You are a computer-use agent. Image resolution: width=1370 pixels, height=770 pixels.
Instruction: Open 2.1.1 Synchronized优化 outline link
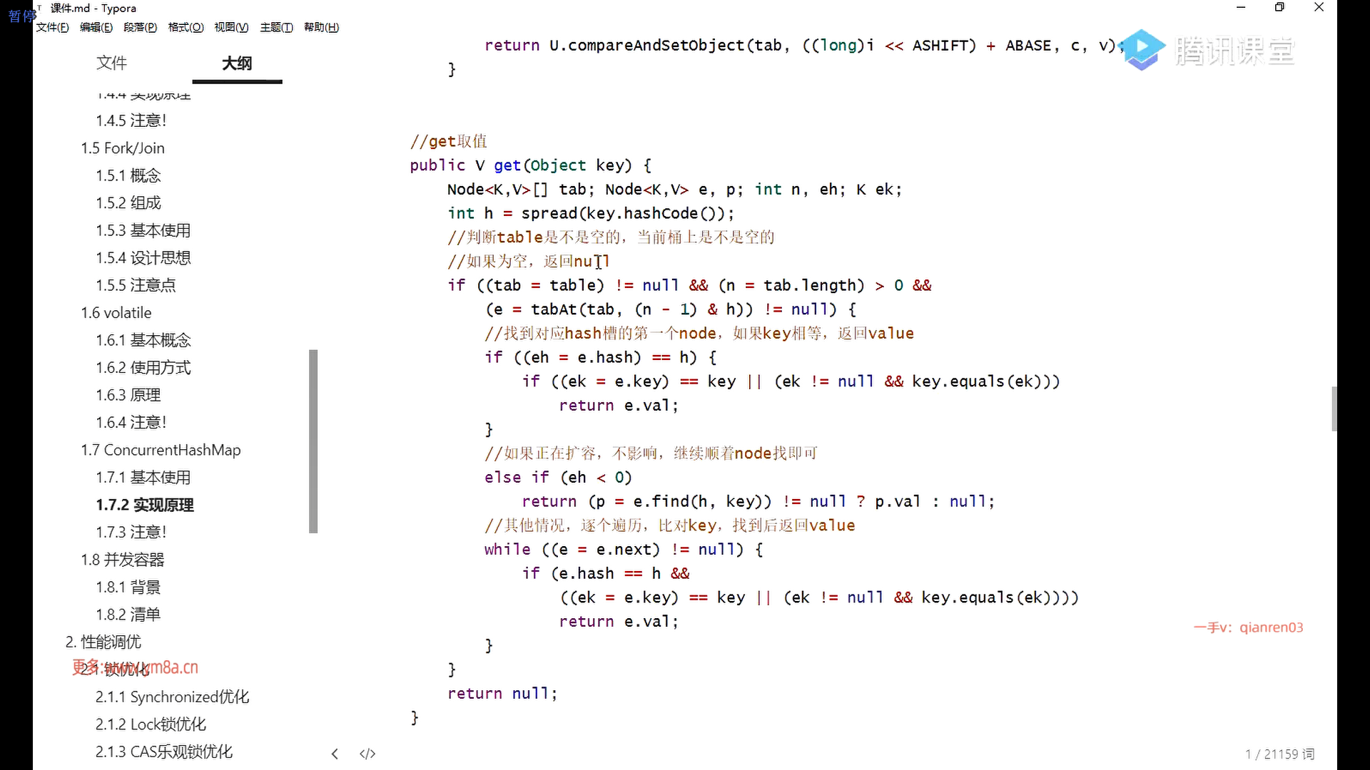click(172, 697)
